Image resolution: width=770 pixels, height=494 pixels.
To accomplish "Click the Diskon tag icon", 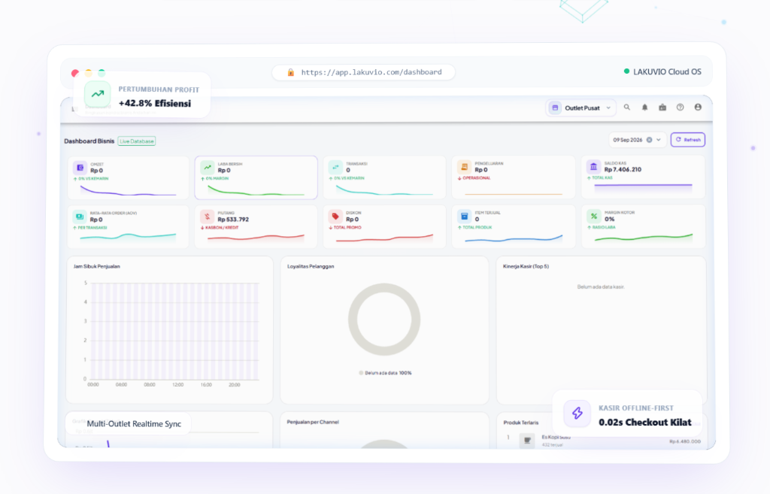I will [335, 216].
